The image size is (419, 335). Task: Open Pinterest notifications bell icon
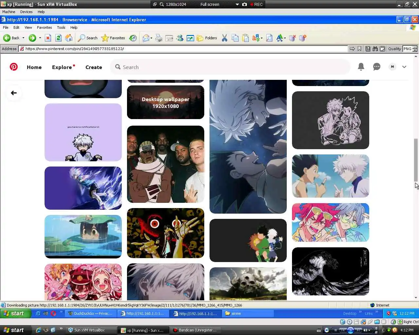click(x=361, y=67)
